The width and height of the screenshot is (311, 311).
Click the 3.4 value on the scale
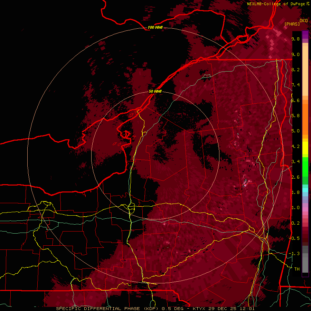pos(295,162)
